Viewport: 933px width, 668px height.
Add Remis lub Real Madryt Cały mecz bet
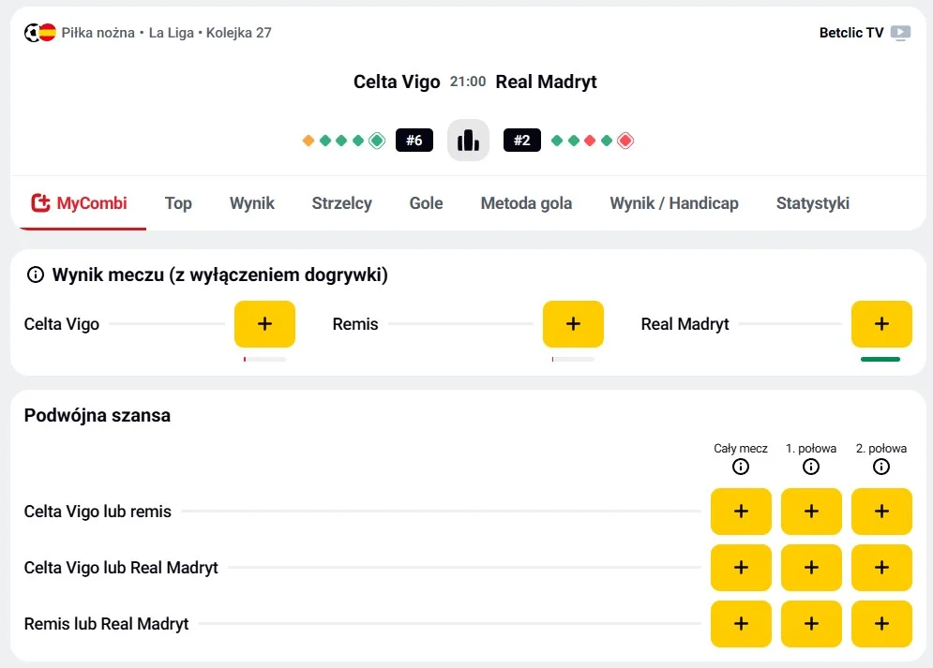(740, 623)
